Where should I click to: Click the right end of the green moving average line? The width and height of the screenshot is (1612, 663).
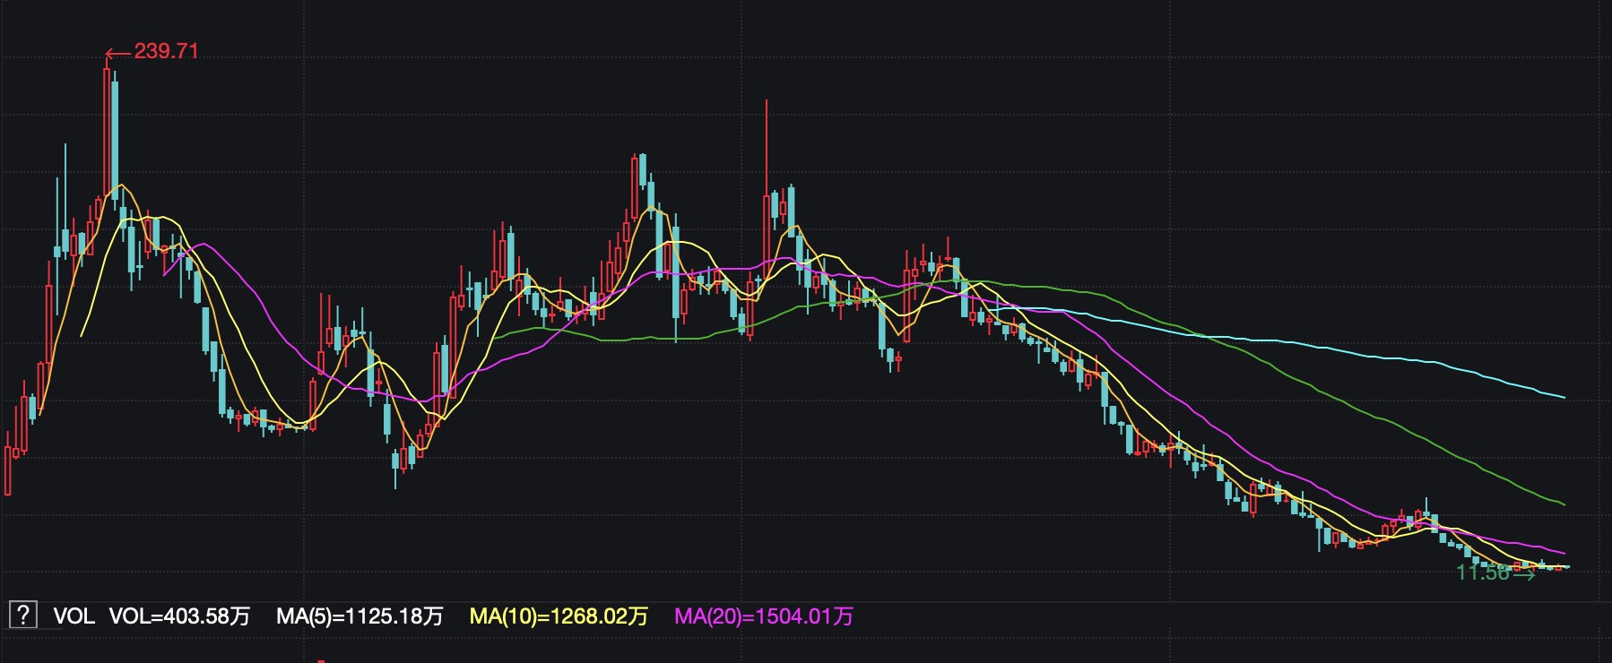click(1564, 504)
